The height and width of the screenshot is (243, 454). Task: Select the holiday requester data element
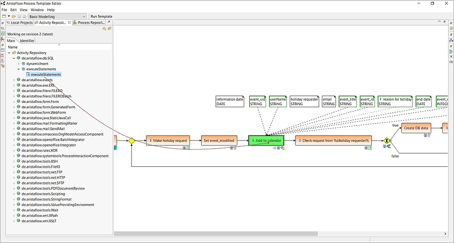click(x=304, y=101)
